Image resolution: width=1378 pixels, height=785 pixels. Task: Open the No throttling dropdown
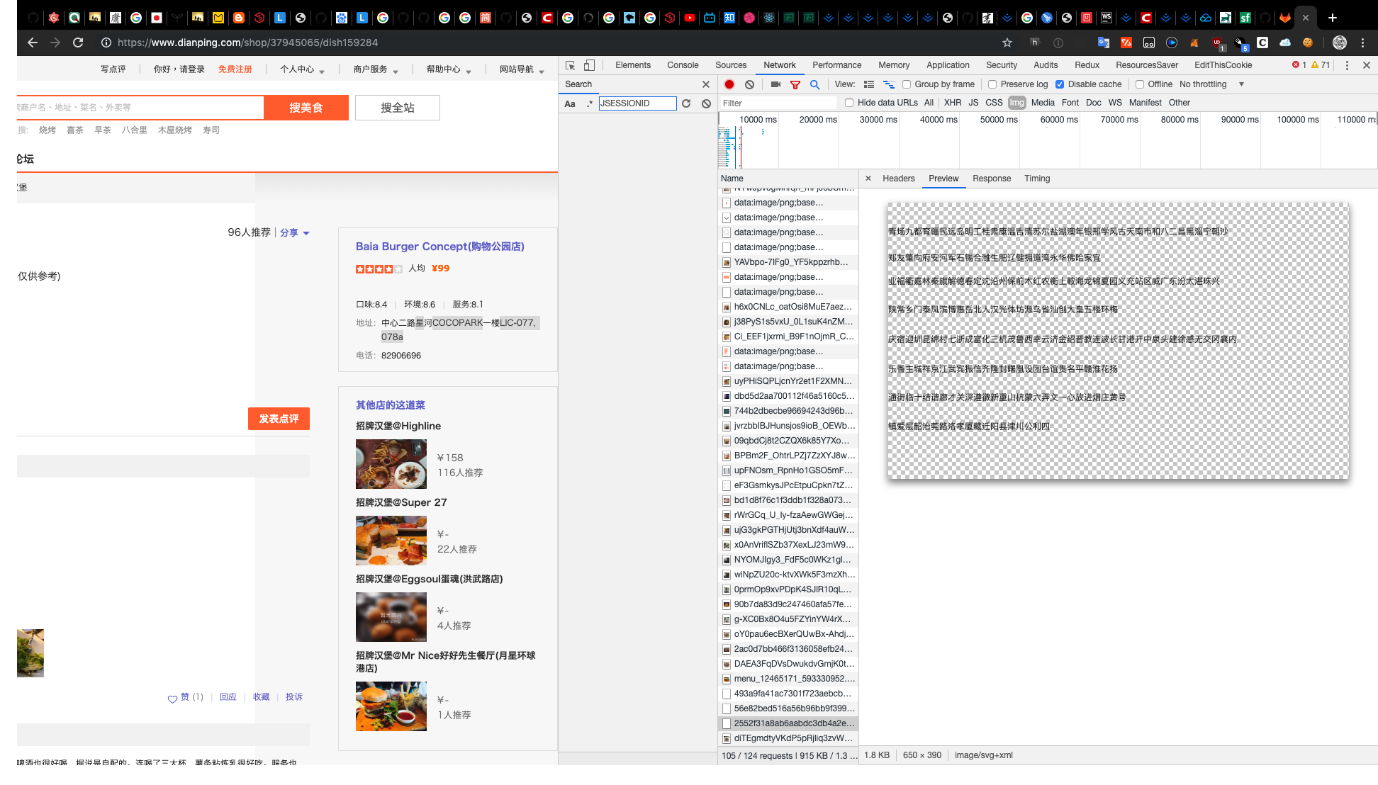click(x=1211, y=84)
